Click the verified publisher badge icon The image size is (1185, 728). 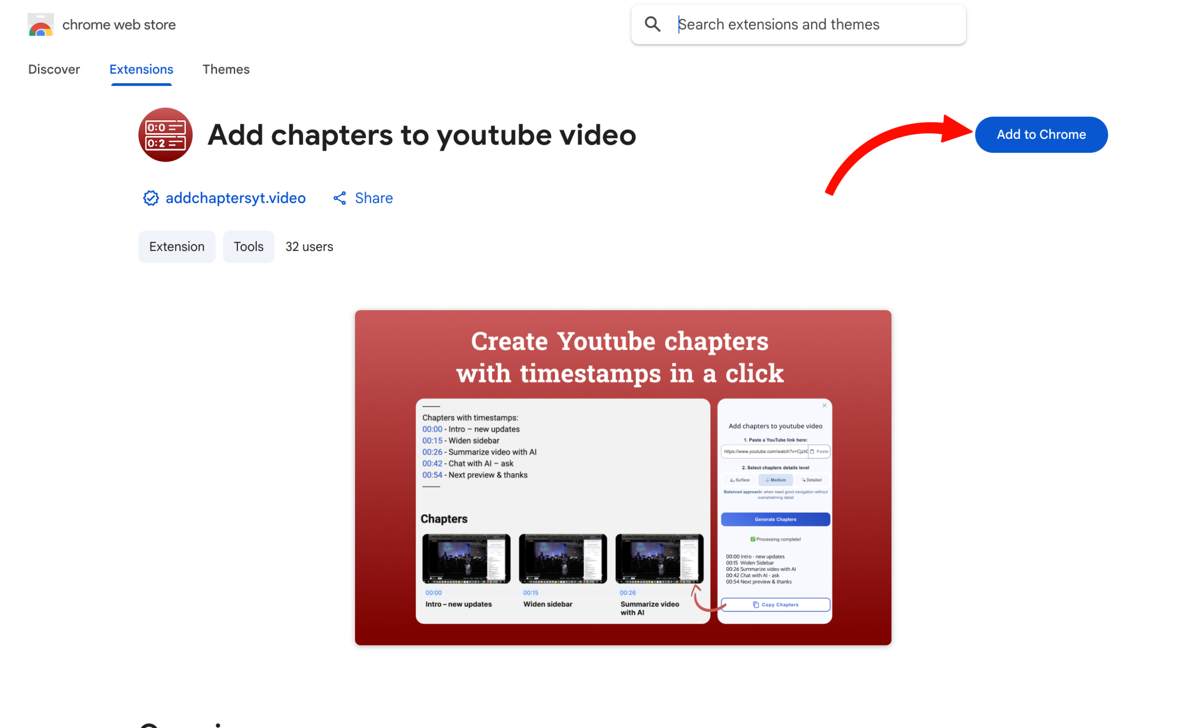click(x=151, y=198)
